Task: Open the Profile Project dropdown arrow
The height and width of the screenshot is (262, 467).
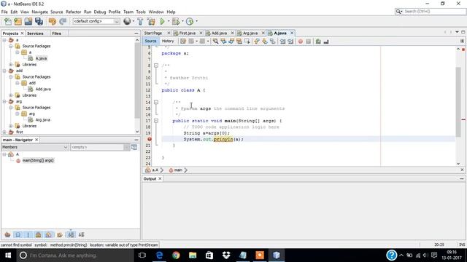Action: click(x=196, y=21)
